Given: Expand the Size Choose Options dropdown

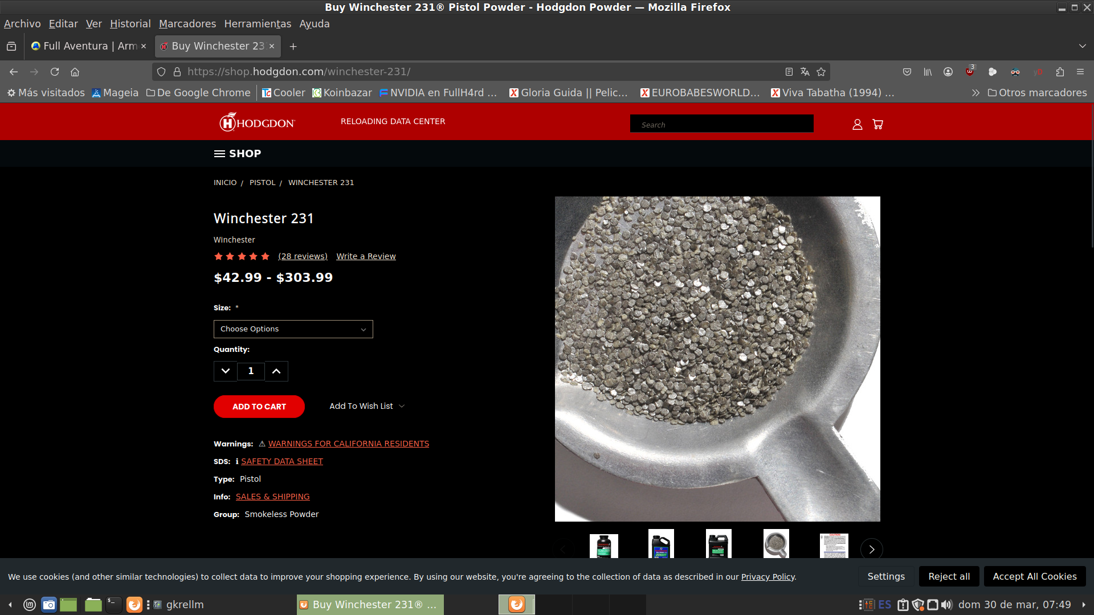Looking at the screenshot, I should [293, 329].
